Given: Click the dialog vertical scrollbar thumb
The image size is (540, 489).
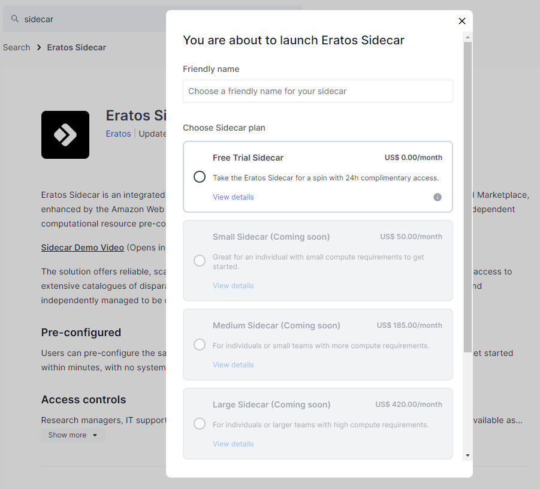Looking at the screenshot, I should [467, 197].
